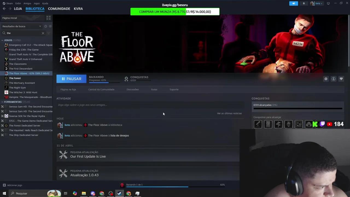This screenshot has height=197, width=350.
Task: Open Guias link
Action: click(154, 89)
